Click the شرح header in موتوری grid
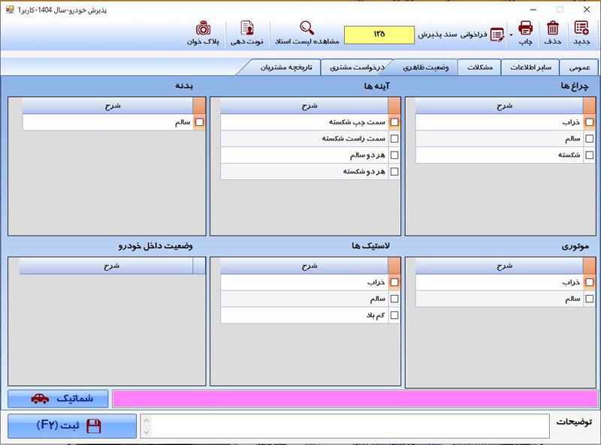This screenshot has width=601, height=445. pos(500,266)
